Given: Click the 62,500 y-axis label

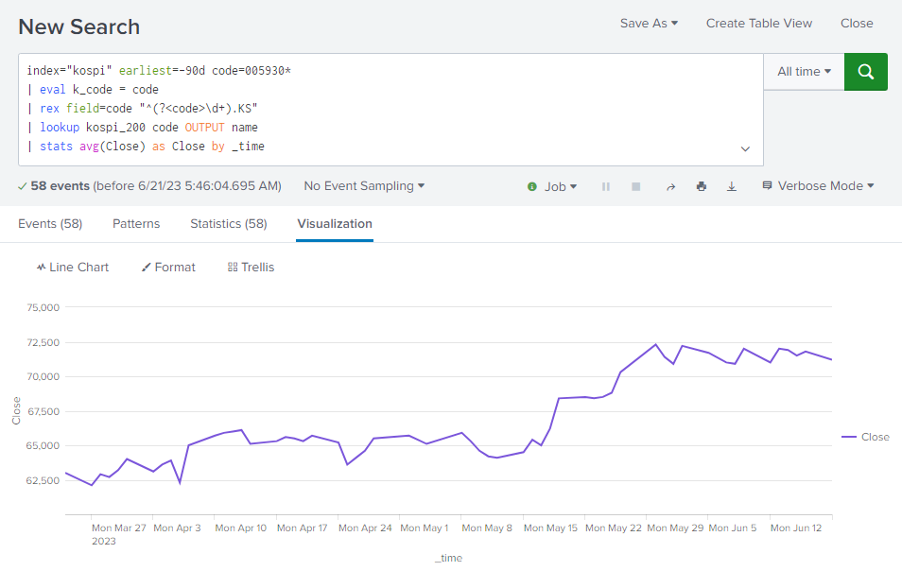Looking at the screenshot, I should (43, 481).
